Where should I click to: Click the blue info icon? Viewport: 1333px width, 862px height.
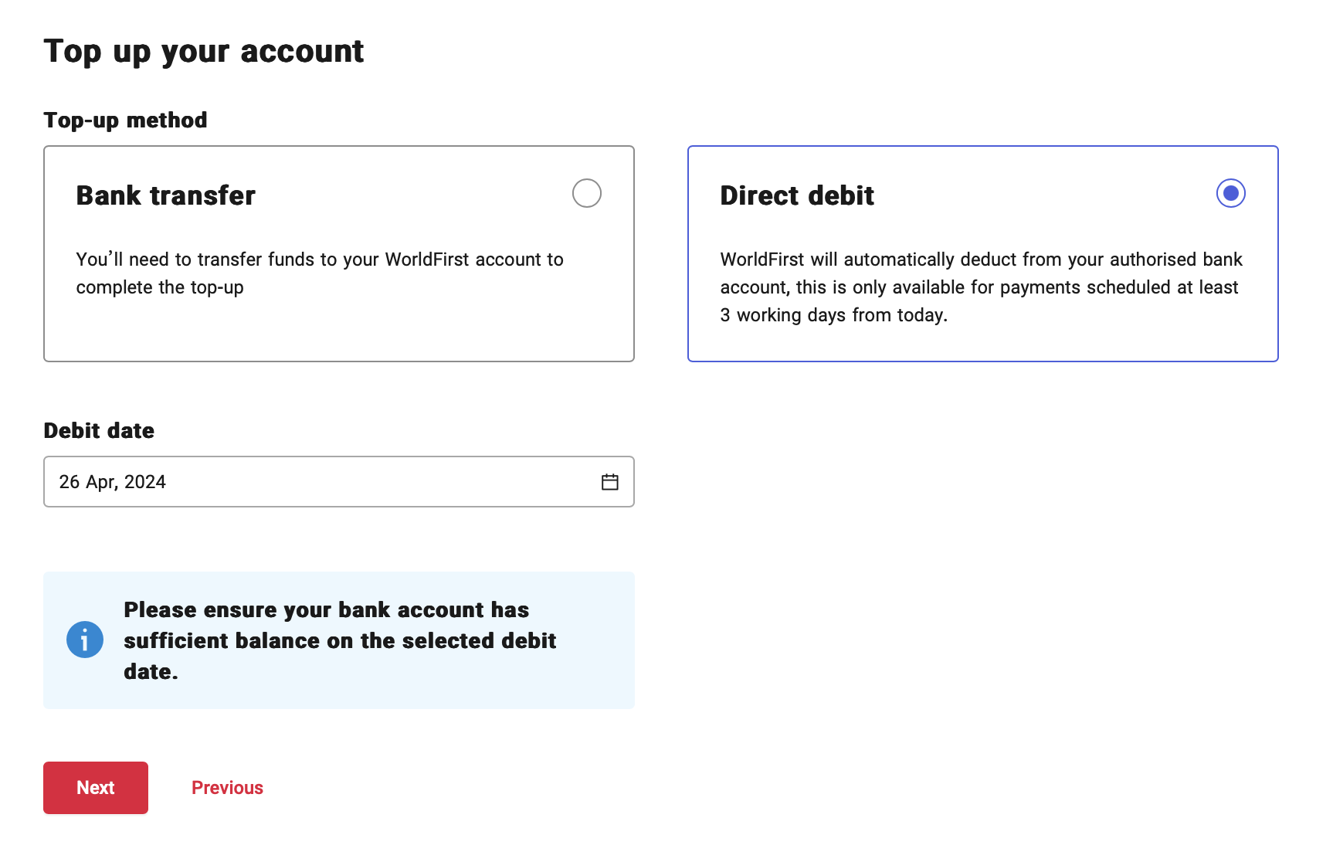pyautogui.click(x=85, y=640)
